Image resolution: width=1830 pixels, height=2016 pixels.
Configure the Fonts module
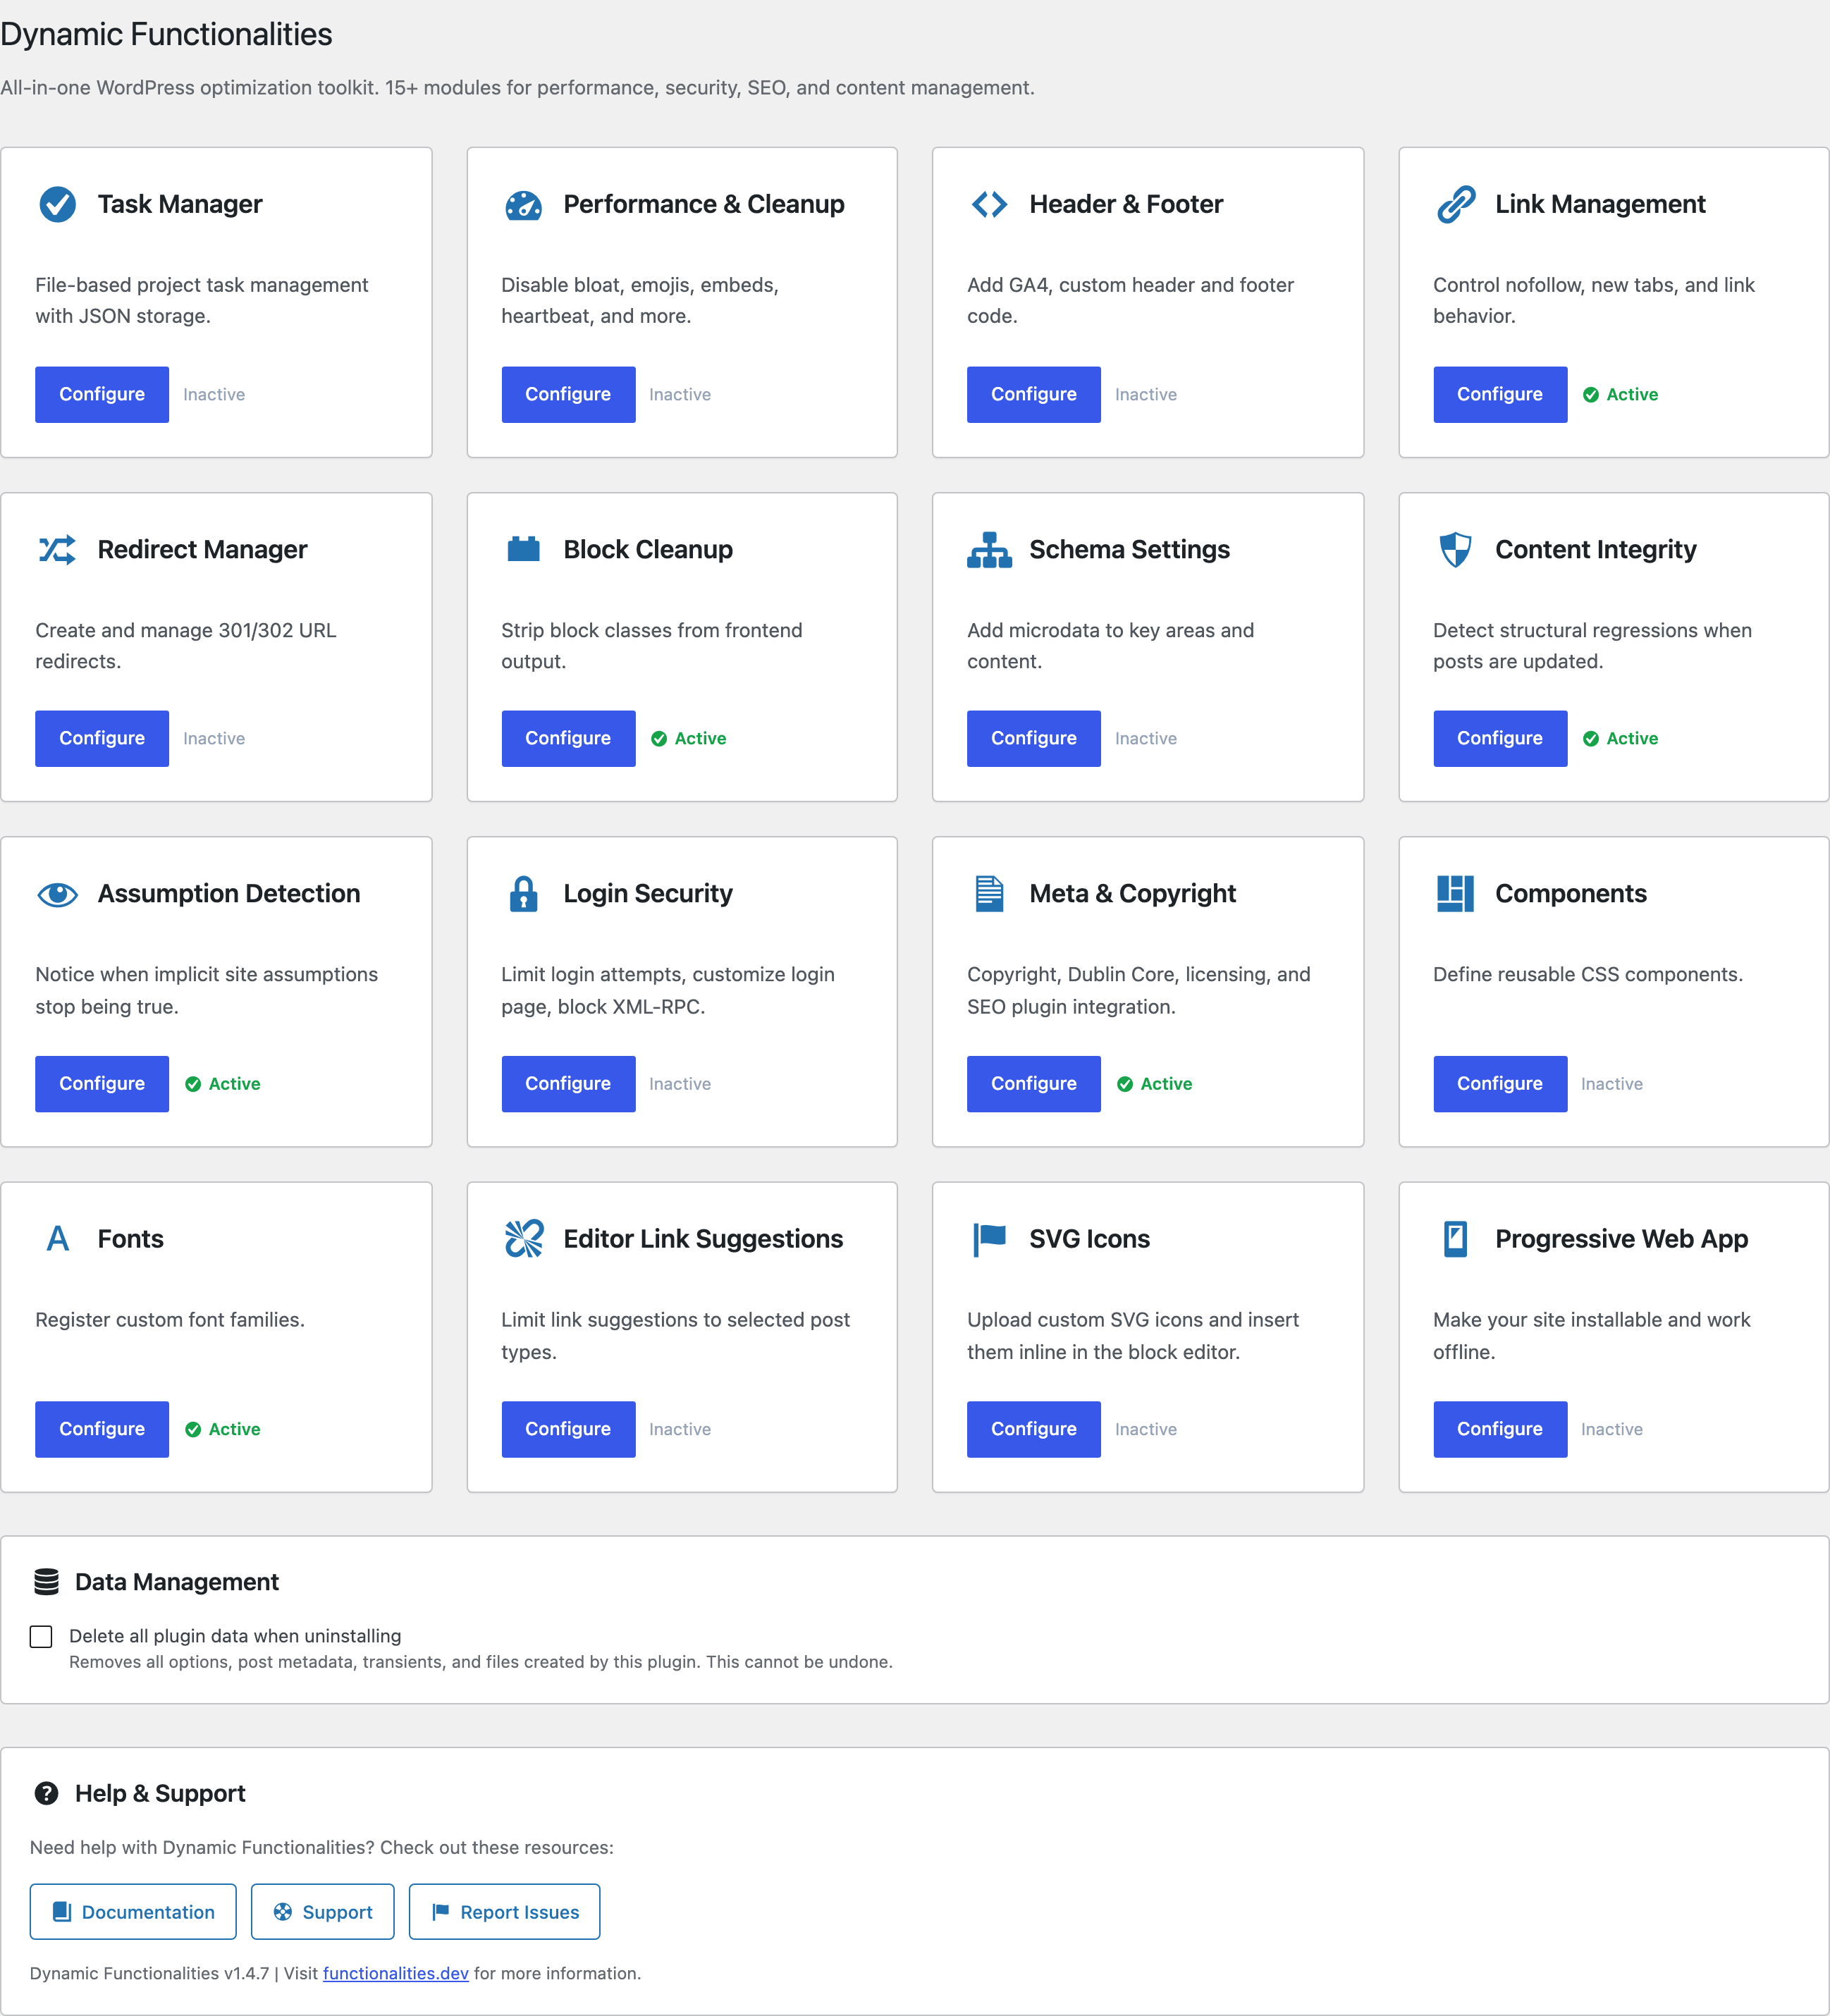(x=102, y=1429)
